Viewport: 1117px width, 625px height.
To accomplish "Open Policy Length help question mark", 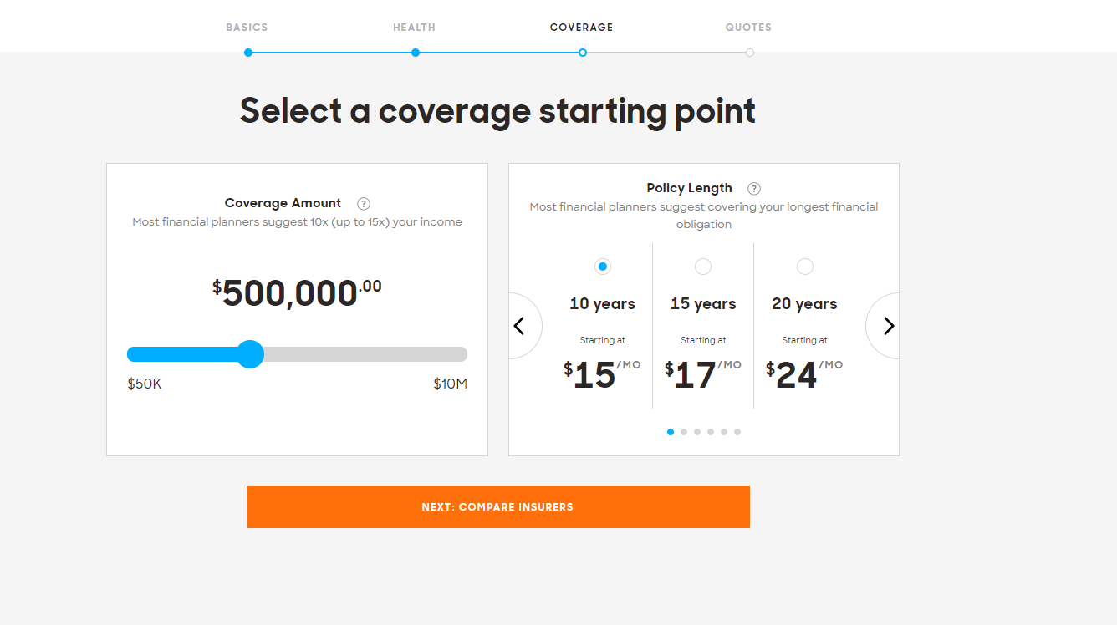I will (754, 189).
